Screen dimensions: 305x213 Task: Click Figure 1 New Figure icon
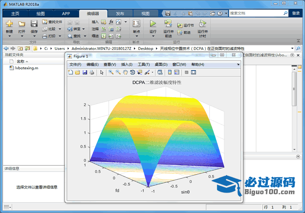tap(70, 72)
